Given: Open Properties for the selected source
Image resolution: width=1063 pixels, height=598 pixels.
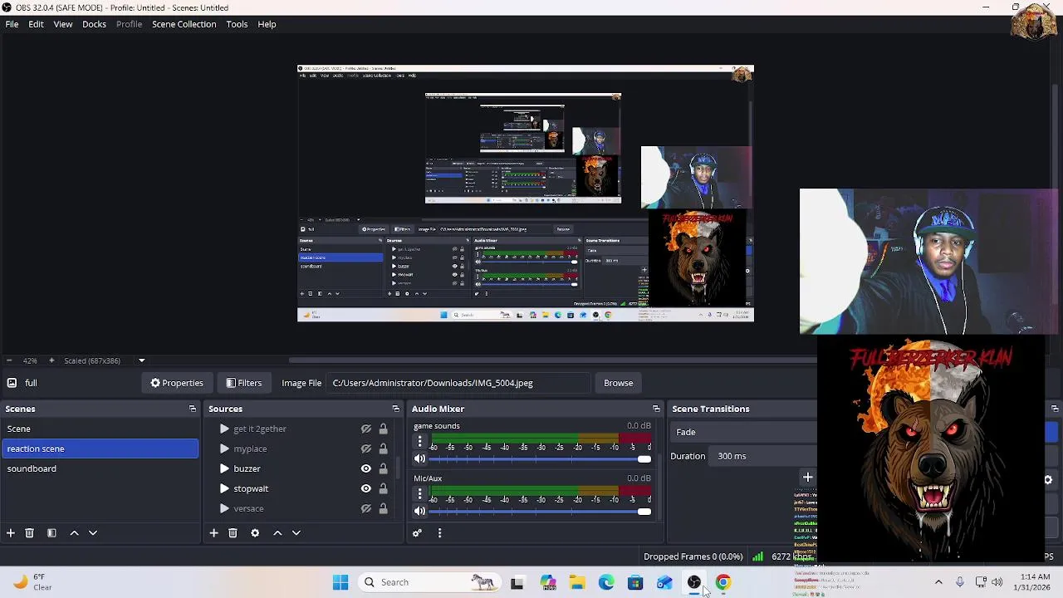Looking at the screenshot, I should click(x=177, y=384).
